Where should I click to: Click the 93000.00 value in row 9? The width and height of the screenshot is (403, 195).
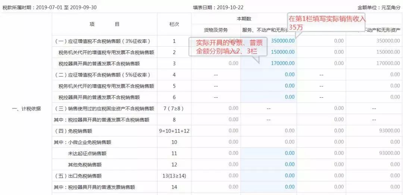coord(389,131)
